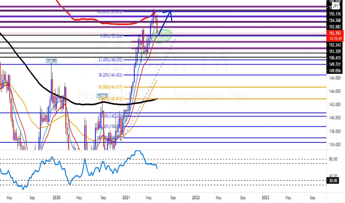345x203 pixels.
Task: Click the 149.056 price axis label
Action: tap(335, 70)
